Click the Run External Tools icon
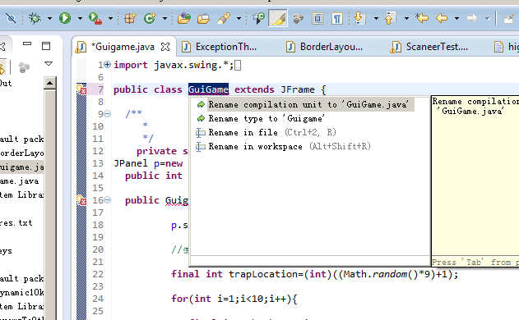The image size is (519, 320). pyautogui.click(x=95, y=18)
